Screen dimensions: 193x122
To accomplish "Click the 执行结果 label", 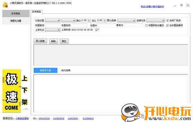I will pyautogui.click(x=66, y=70).
